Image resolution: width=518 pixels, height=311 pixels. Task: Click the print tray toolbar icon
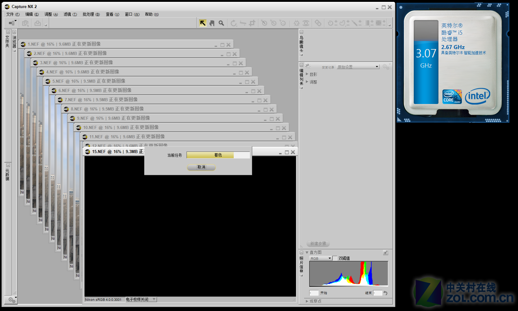pos(38,23)
